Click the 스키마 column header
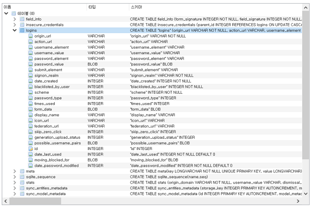The height and width of the screenshot is (206, 314). [x=136, y=7]
